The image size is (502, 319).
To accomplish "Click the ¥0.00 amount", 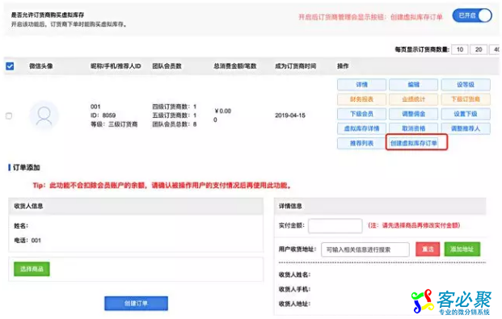I will [x=222, y=111].
